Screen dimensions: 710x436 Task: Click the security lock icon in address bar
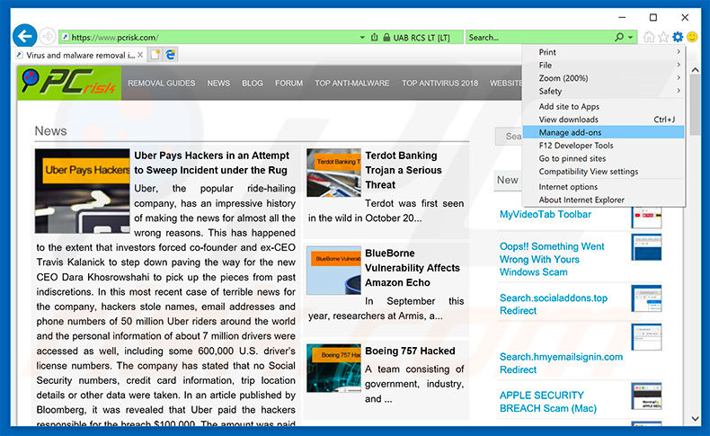click(386, 38)
